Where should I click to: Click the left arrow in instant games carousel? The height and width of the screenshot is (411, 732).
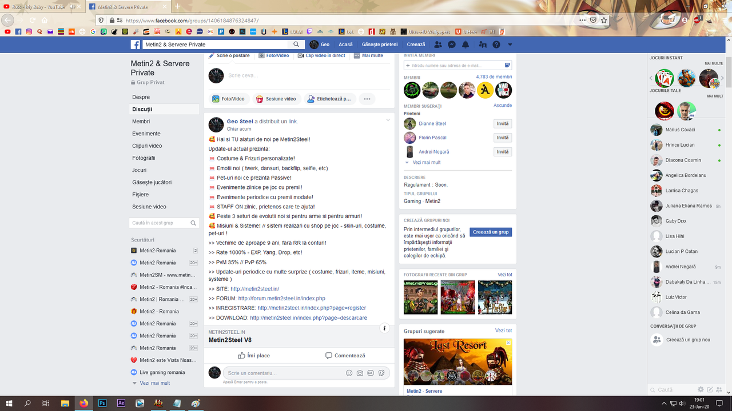point(651,78)
